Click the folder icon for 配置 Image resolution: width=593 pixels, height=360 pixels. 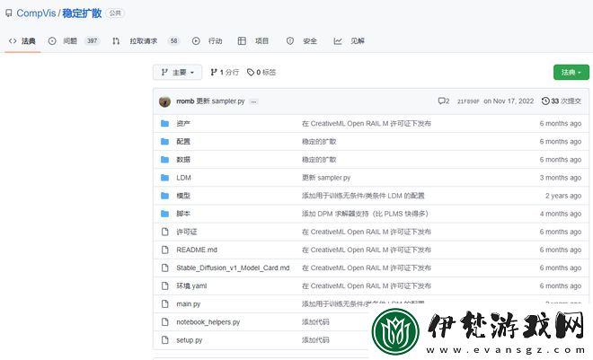(x=165, y=142)
